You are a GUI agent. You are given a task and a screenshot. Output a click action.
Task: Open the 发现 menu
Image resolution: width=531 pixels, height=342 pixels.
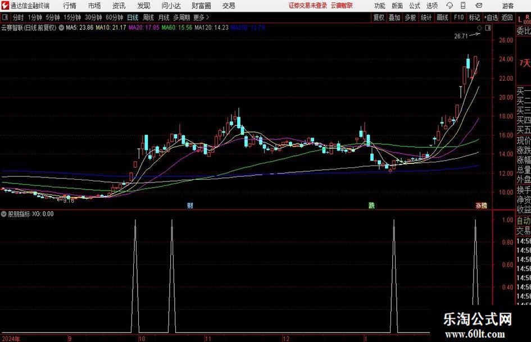coord(144,6)
